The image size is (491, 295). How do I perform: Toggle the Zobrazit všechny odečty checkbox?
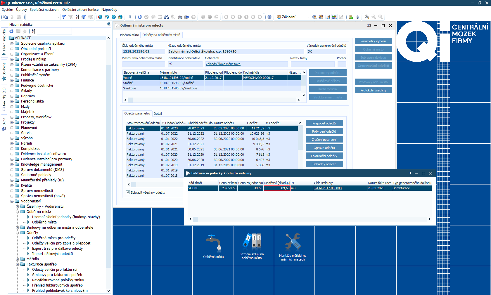(x=128, y=192)
